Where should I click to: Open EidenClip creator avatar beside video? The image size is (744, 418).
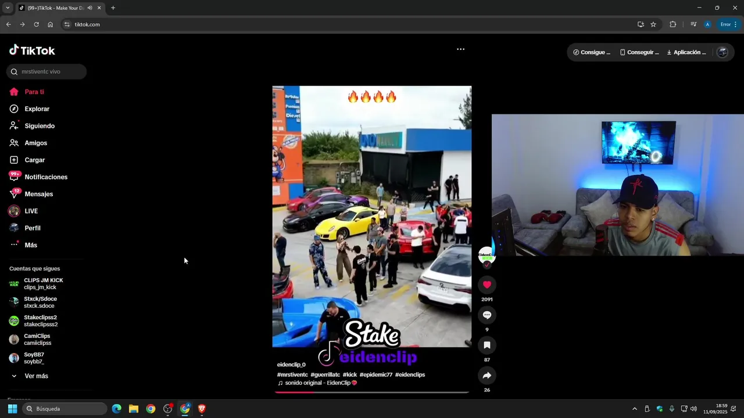click(x=487, y=255)
